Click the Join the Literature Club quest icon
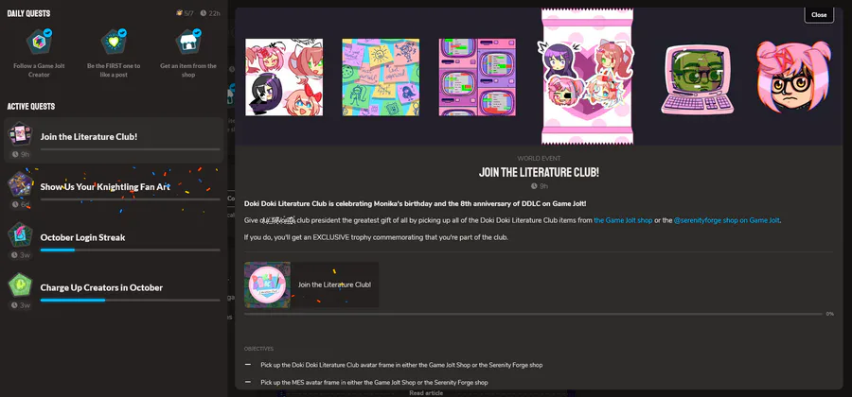The image size is (852, 397). [20, 134]
